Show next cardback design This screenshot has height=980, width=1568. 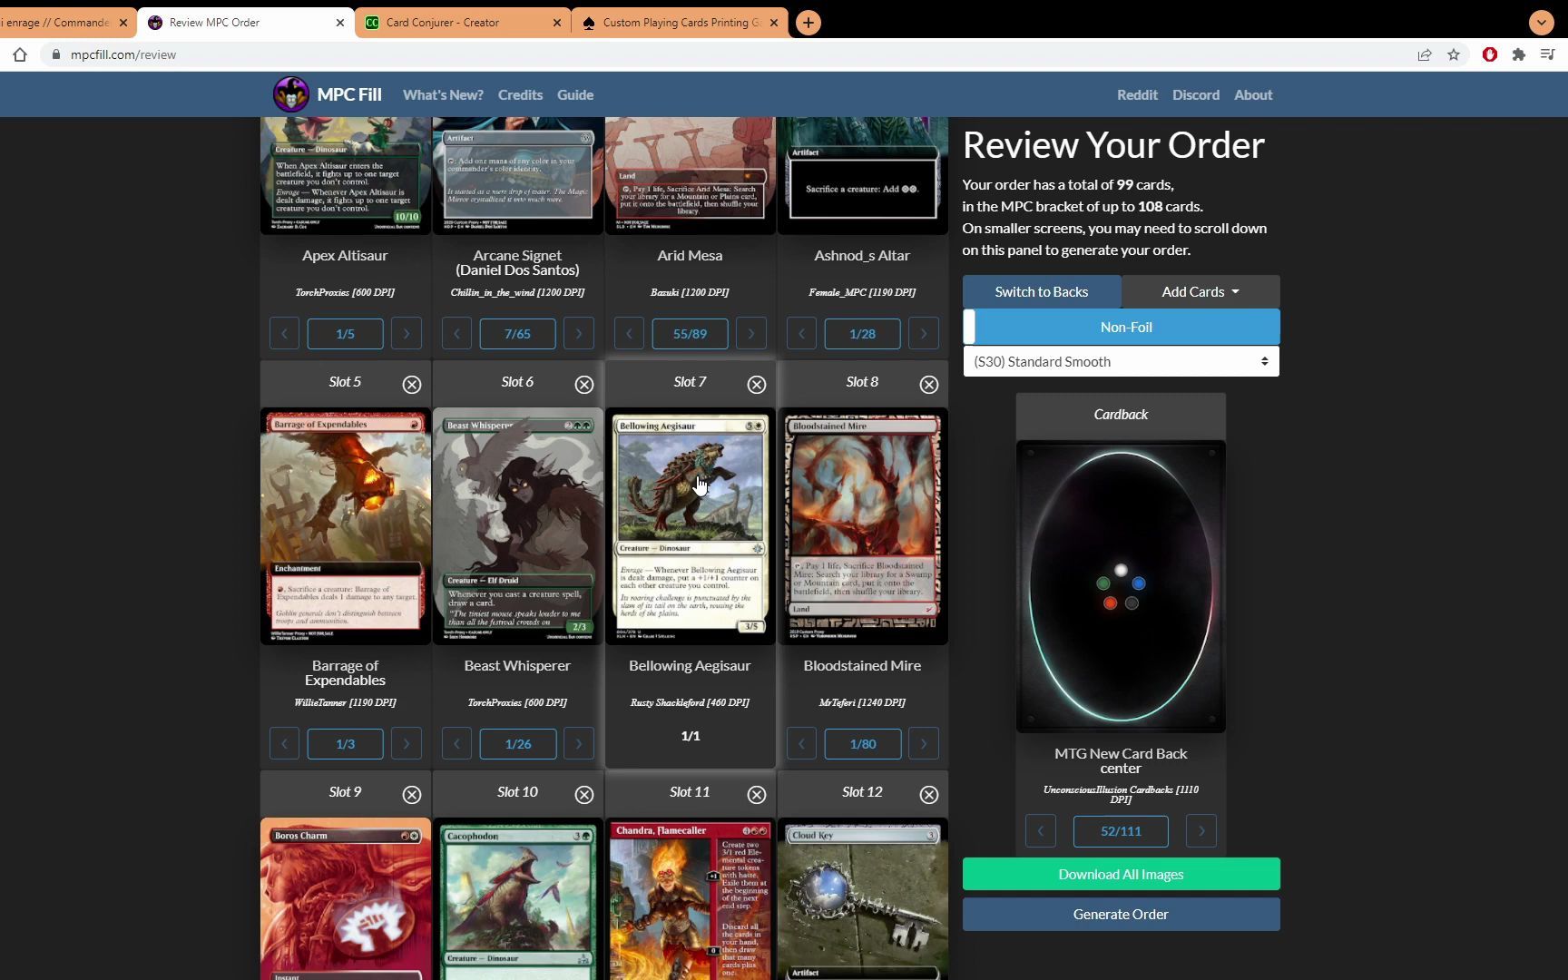pyautogui.click(x=1201, y=831)
